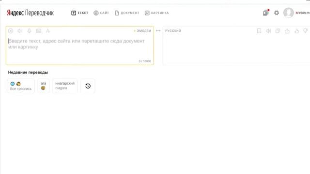Copy the translation with copy icon
310x174 pixels.
[278, 31]
